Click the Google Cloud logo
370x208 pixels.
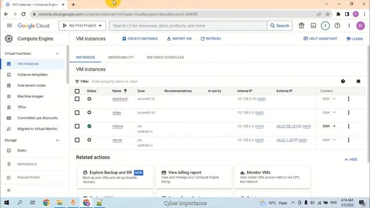pyautogui.click(x=34, y=25)
